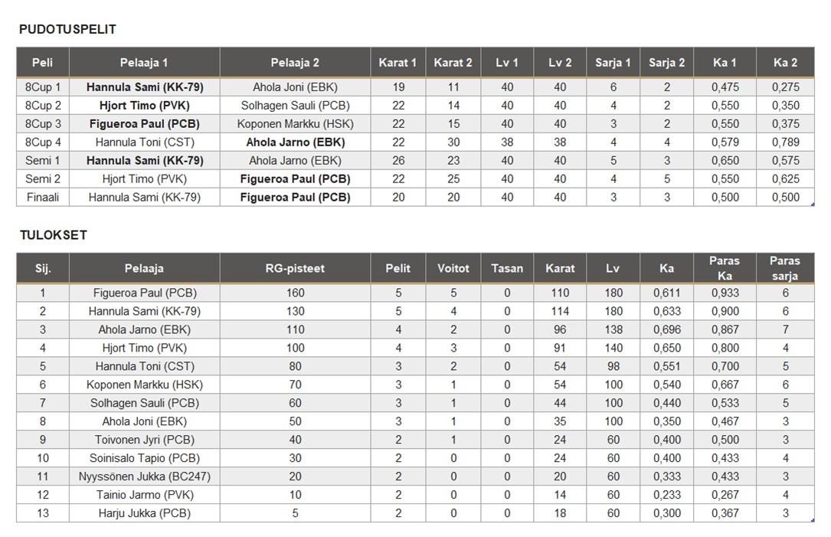The width and height of the screenshot is (831, 537).
Task: Select Nyyssönen Jukka (BC247) in results
Action: pyautogui.click(x=144, y=476)
